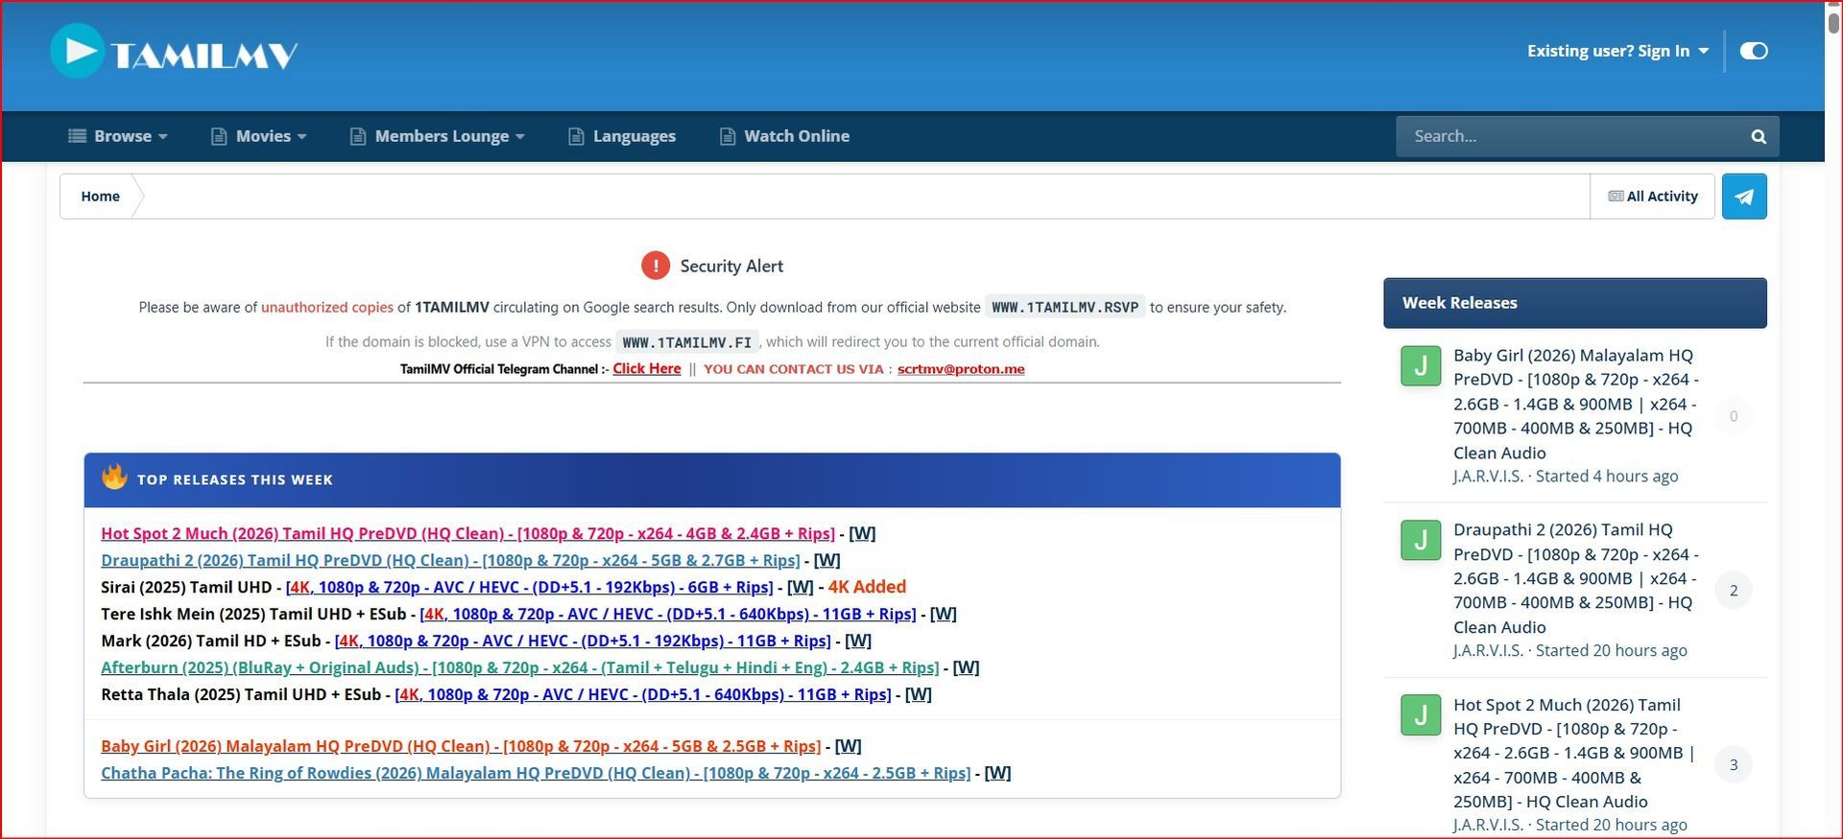Click the search magnifier icon

tap(1759, 136)
